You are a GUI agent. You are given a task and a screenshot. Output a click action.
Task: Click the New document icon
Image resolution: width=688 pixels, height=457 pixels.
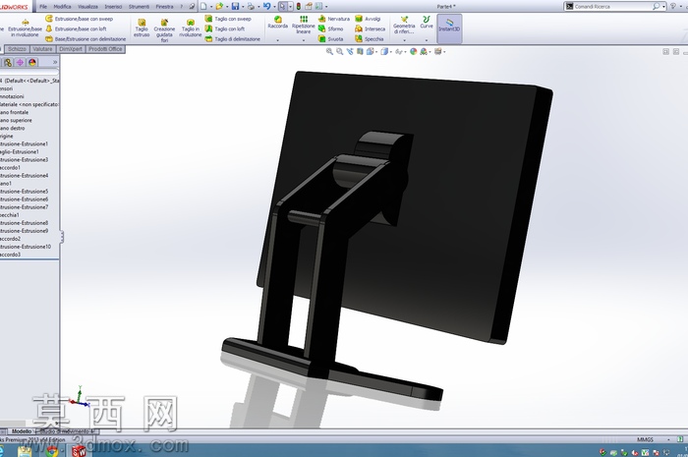203,6
